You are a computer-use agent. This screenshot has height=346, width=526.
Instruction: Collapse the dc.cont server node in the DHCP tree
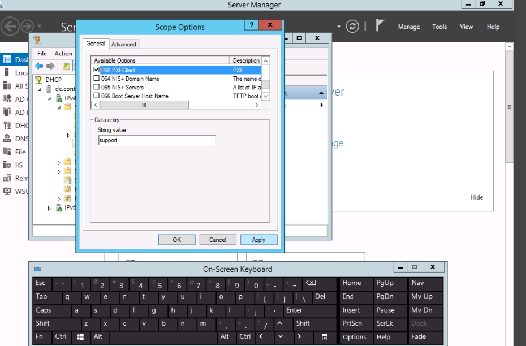tap(40, 89)
